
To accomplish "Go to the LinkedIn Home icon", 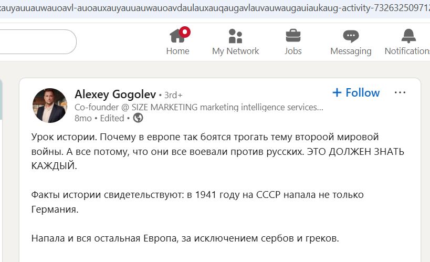I will click(x=177, y=36).
